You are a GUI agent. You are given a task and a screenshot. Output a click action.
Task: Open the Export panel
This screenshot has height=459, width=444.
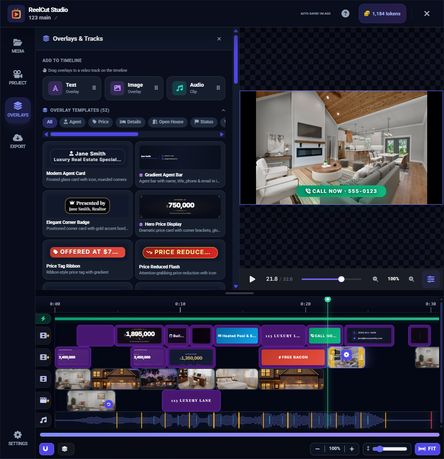[x=18, y=141]
